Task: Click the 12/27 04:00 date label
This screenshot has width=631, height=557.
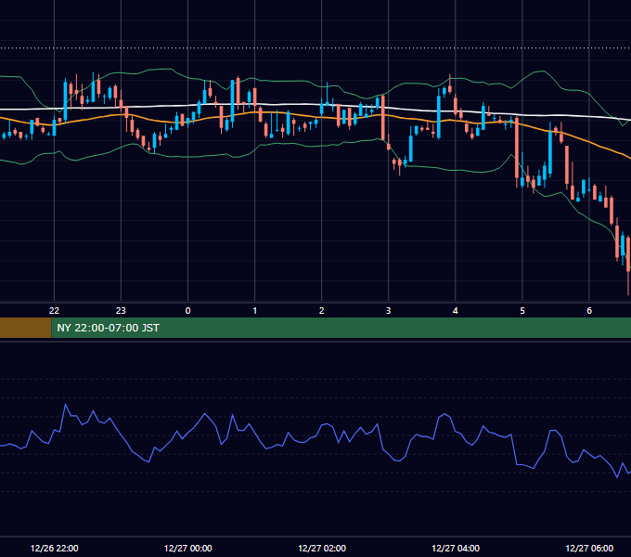Action: [x=456, y=548]
